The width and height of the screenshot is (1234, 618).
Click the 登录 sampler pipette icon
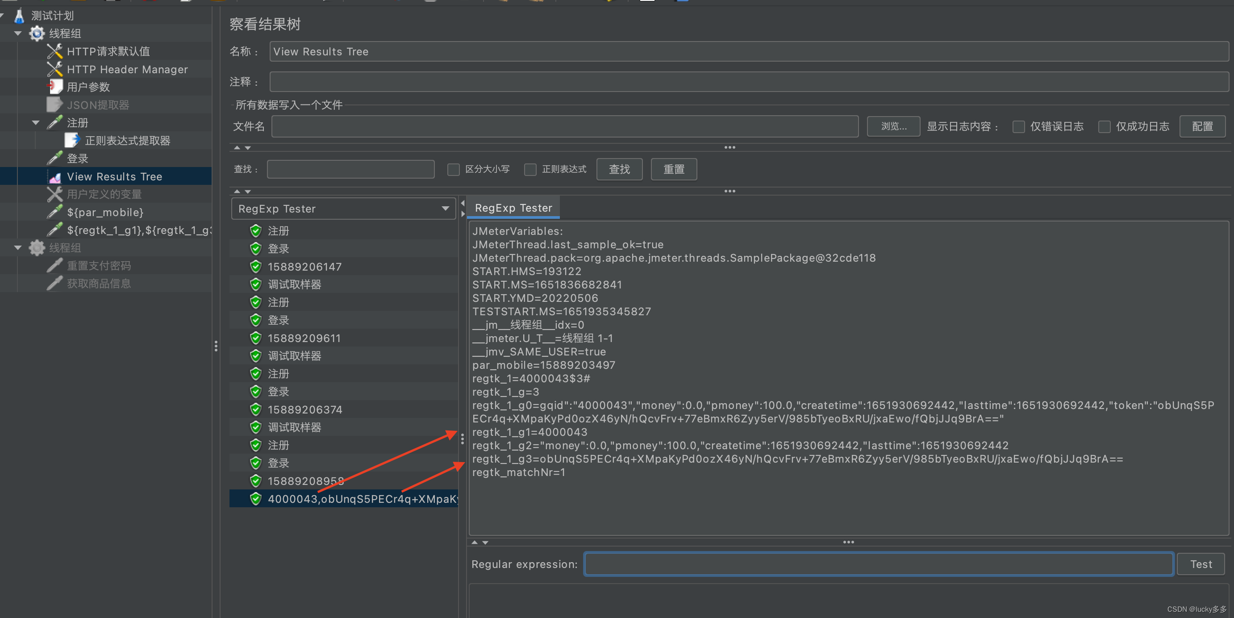pos(54,158)
